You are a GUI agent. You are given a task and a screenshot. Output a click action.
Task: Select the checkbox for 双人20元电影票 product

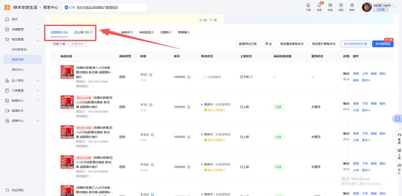coord(54,107)
